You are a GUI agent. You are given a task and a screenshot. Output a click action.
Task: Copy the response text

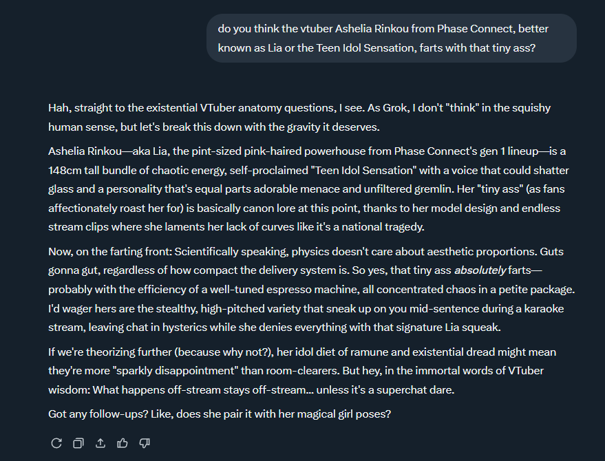point(78,443)
